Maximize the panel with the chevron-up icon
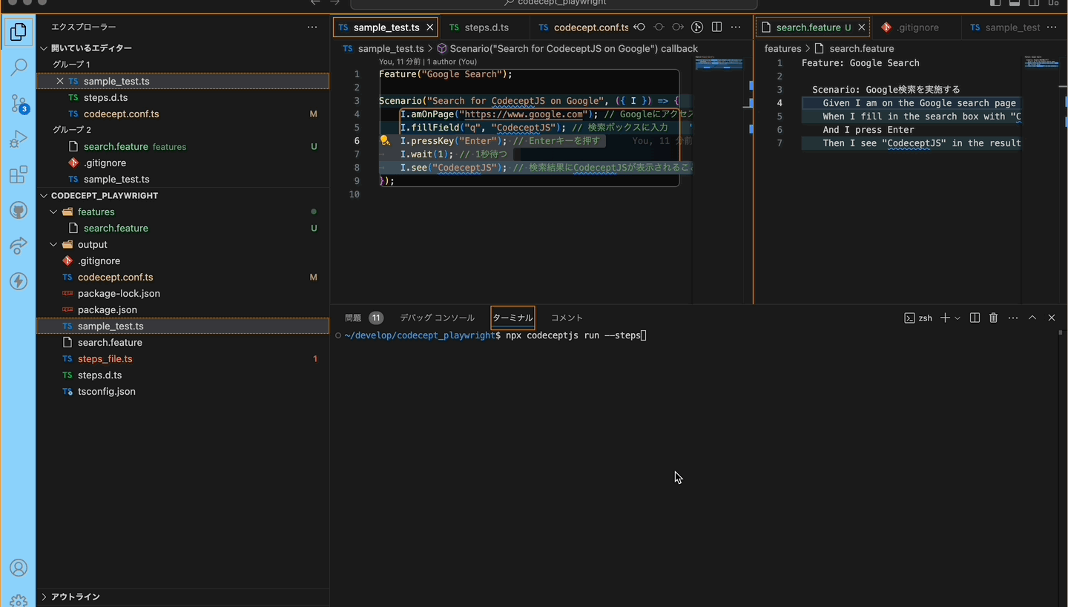The height and width of the screenshot is (607, 1068). [1032, 318]
